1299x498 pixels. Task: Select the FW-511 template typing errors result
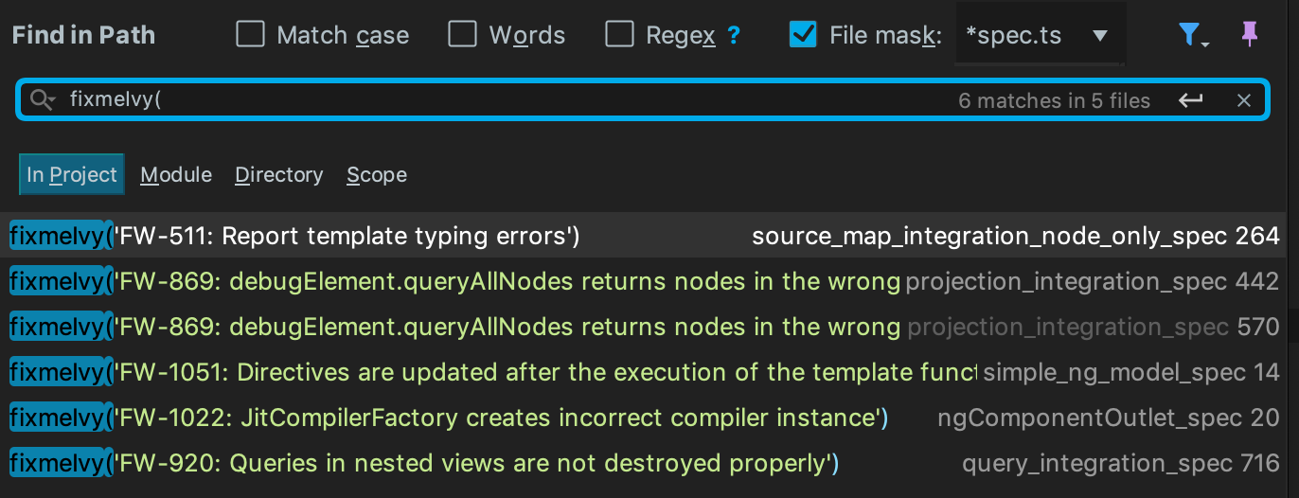tap(379, 236)
